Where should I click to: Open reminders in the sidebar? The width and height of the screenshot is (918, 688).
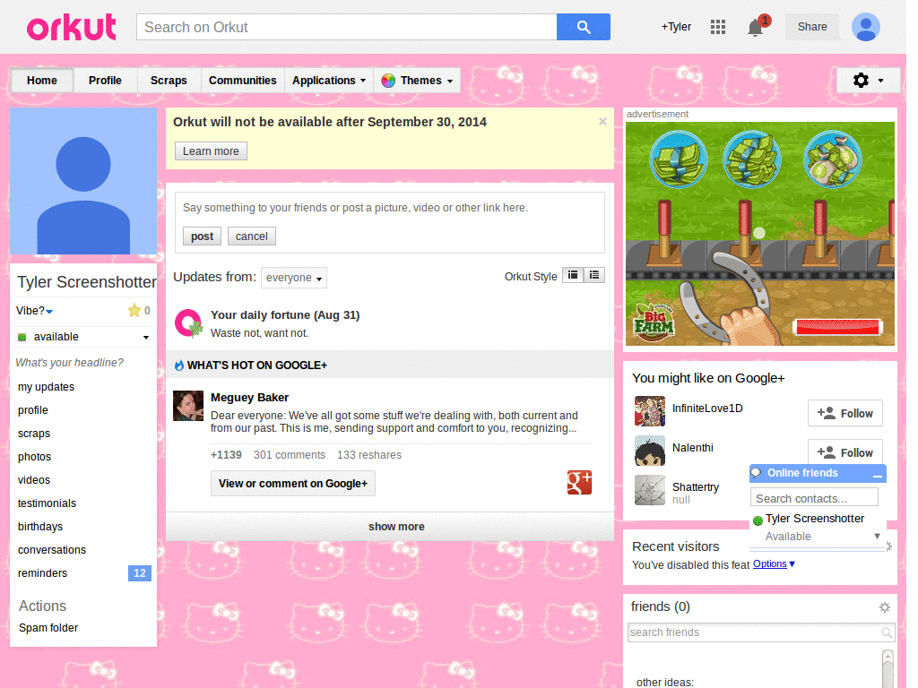(x=43, y=573)
